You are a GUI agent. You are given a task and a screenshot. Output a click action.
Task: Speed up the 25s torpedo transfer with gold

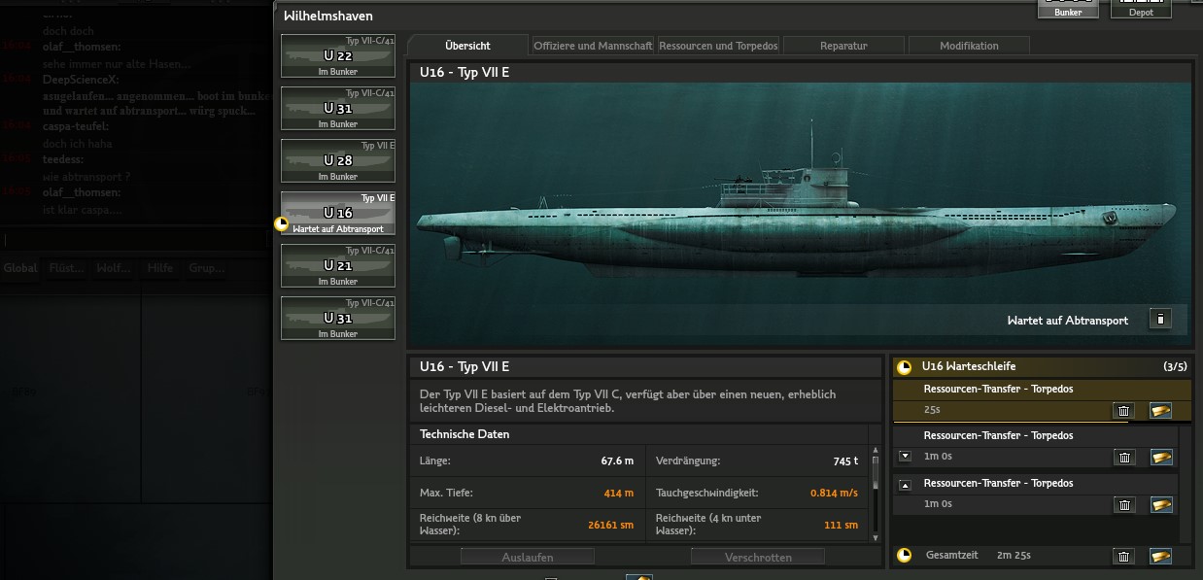[1160, 411]
